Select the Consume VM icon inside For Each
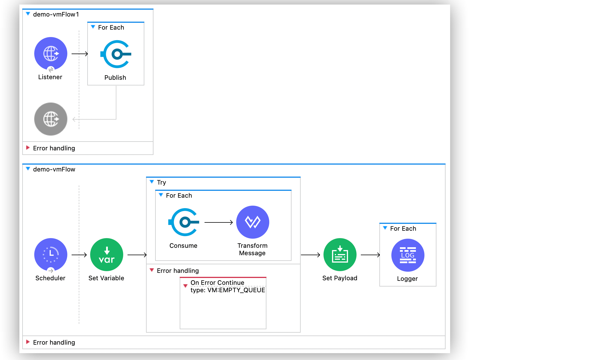Viewport: 611px width, 360px height. point(183,222)
